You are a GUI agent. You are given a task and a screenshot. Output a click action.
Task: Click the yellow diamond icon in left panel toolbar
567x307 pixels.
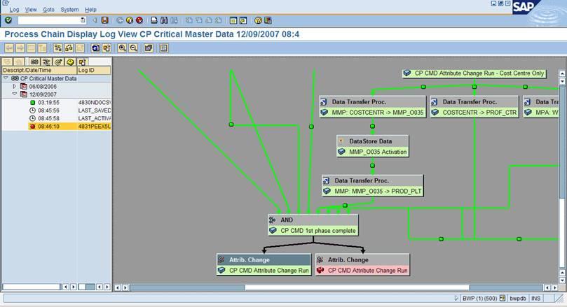[70, 62]
